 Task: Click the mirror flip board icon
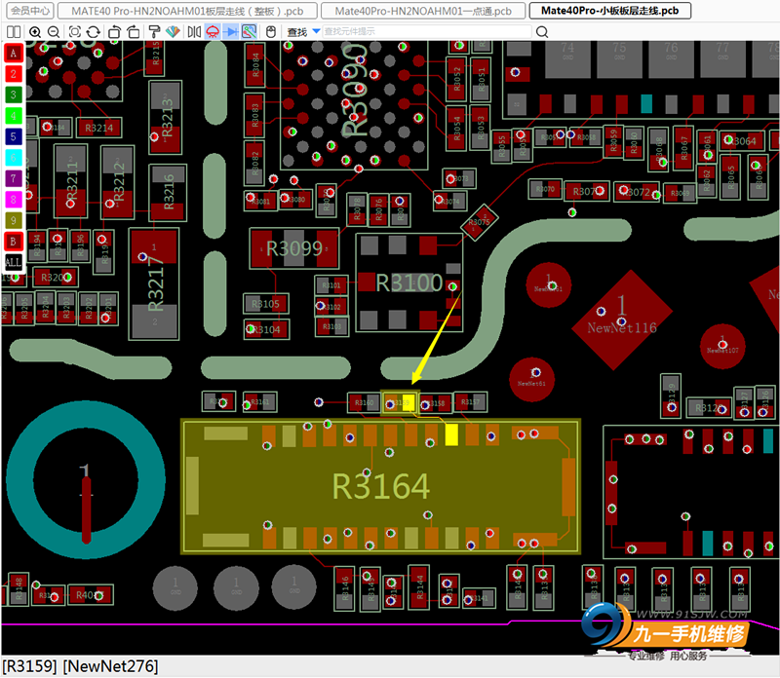(194, 32)
